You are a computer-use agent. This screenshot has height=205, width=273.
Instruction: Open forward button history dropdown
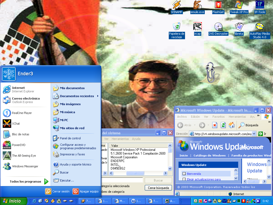(x=208, y=125)
